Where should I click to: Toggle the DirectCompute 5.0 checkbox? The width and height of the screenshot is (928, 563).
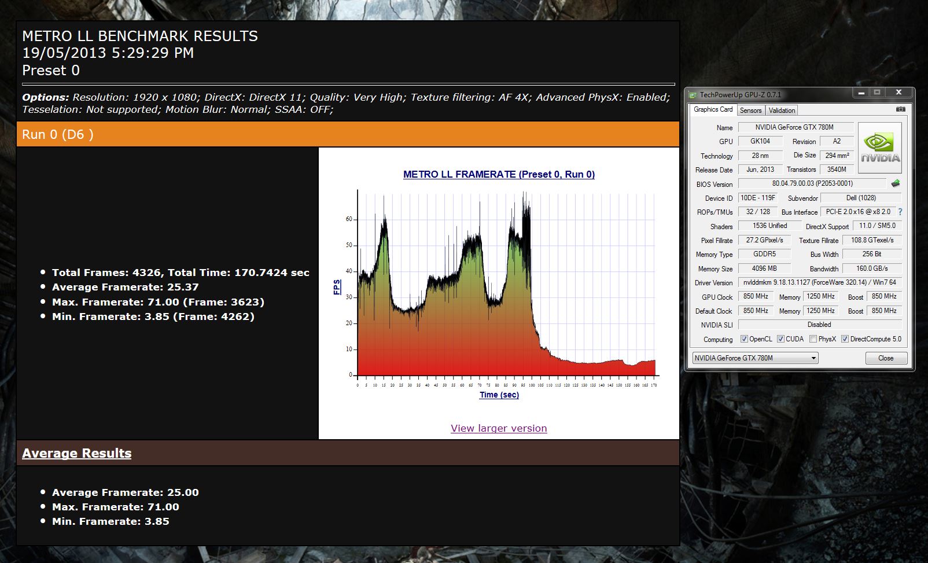[845, 339]
